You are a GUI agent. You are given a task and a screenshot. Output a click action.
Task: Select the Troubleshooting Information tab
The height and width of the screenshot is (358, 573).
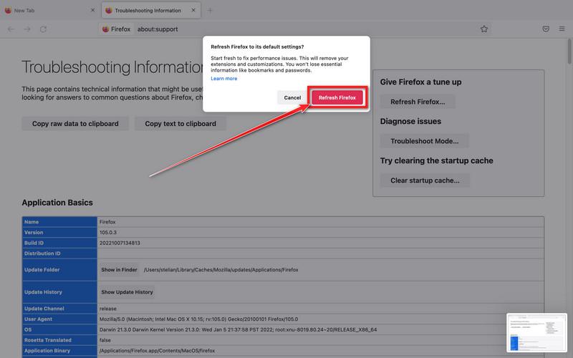[x=151, y=11]
